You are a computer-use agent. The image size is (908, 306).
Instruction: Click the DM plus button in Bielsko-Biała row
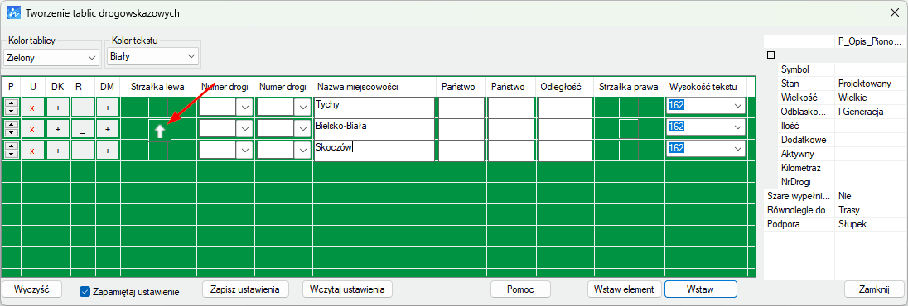click(108, 129)
